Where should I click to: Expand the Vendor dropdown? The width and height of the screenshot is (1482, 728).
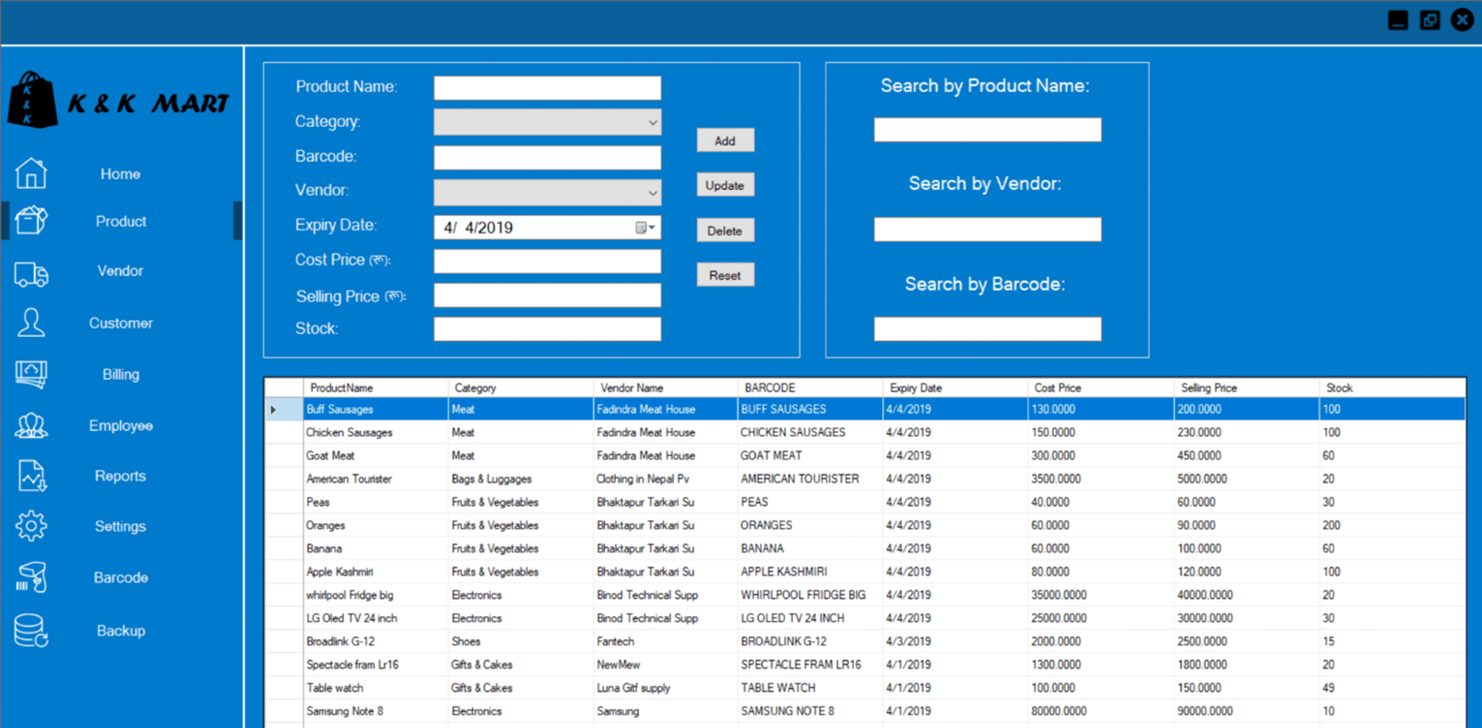(652, 192)
